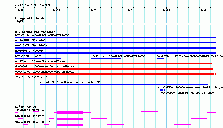Select the red dgv588e214 variant bar
223x128 pixels.
coord(114,69)
